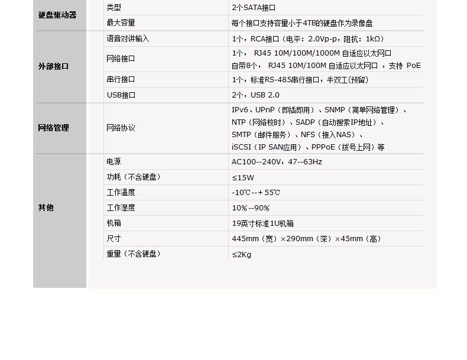Select the "2个SATA接口" value text

pos(254,8)
